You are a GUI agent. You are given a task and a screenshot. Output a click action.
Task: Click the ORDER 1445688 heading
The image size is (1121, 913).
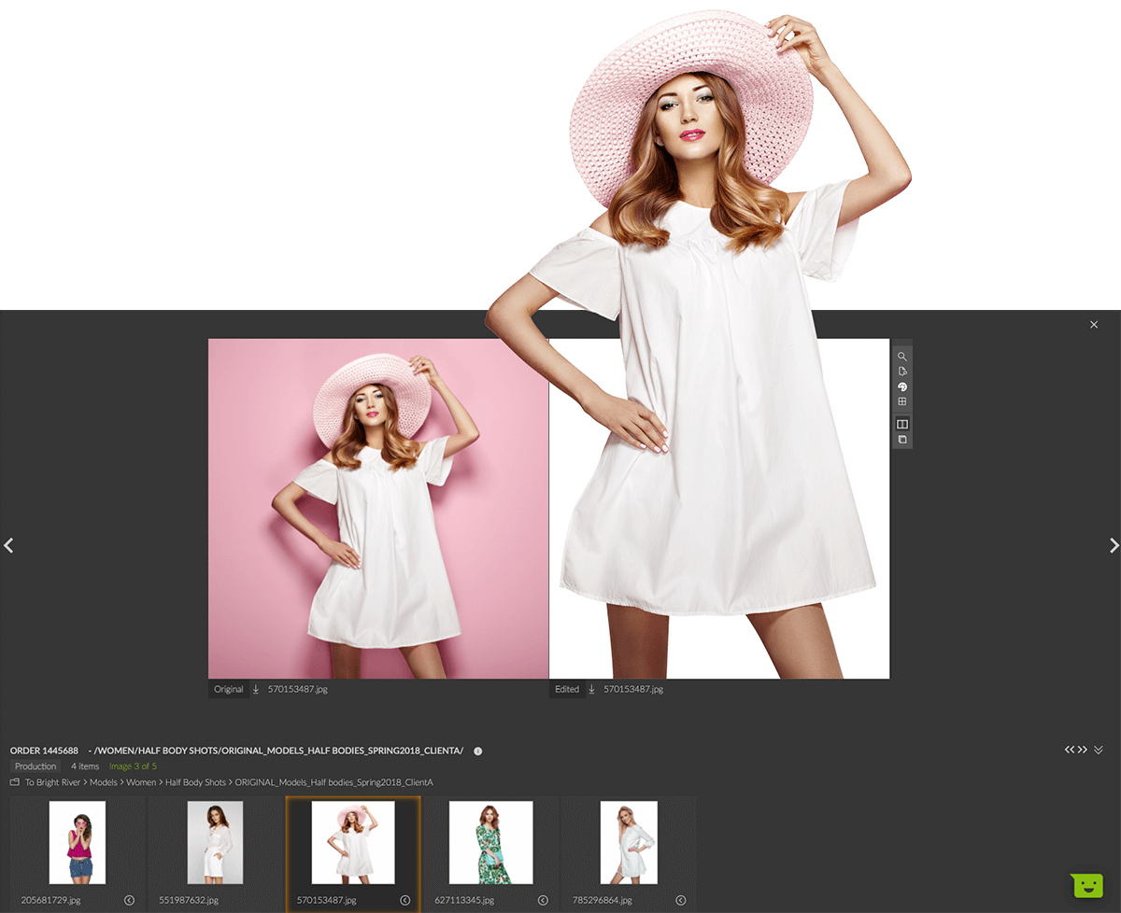[44, 751]
